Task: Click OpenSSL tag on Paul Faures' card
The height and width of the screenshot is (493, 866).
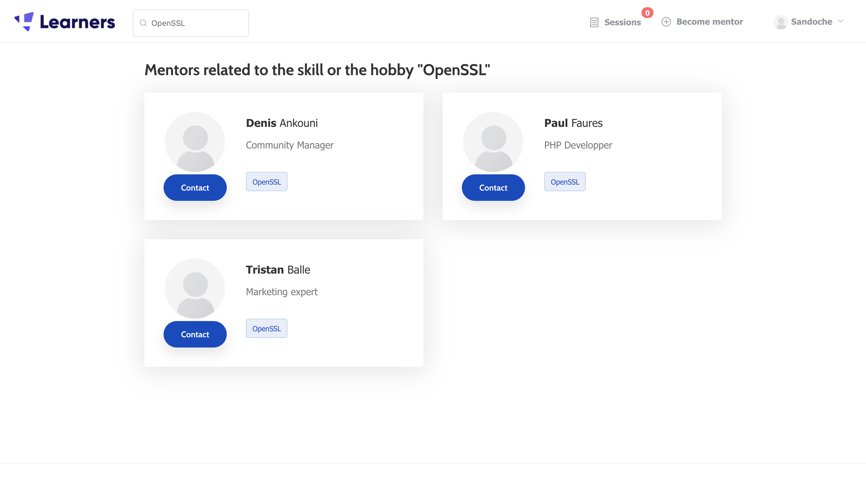Action: point(565,182)
